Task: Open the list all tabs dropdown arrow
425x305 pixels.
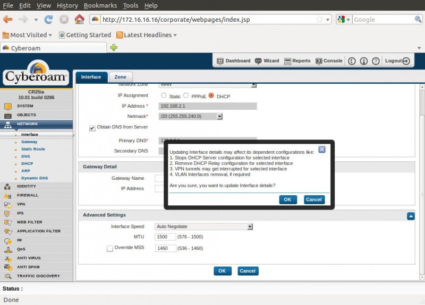Action: [x=419, y=48]
